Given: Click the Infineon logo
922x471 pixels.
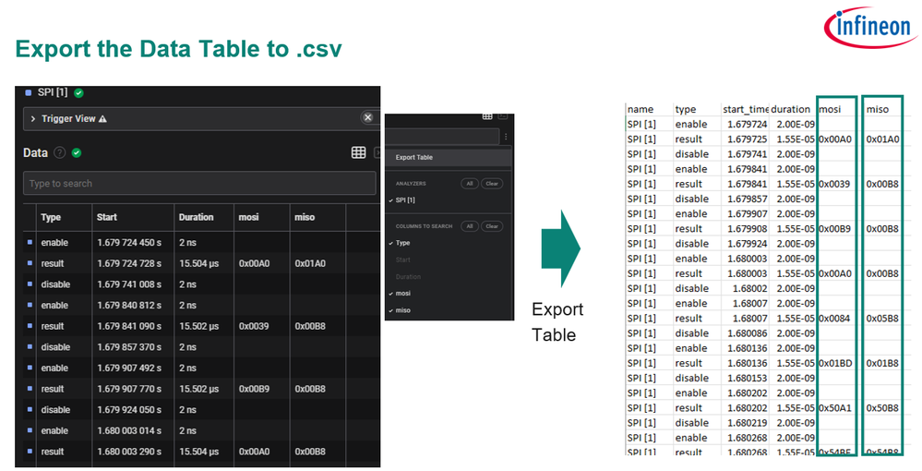Looking at the screenshot, I should [872, 30].
